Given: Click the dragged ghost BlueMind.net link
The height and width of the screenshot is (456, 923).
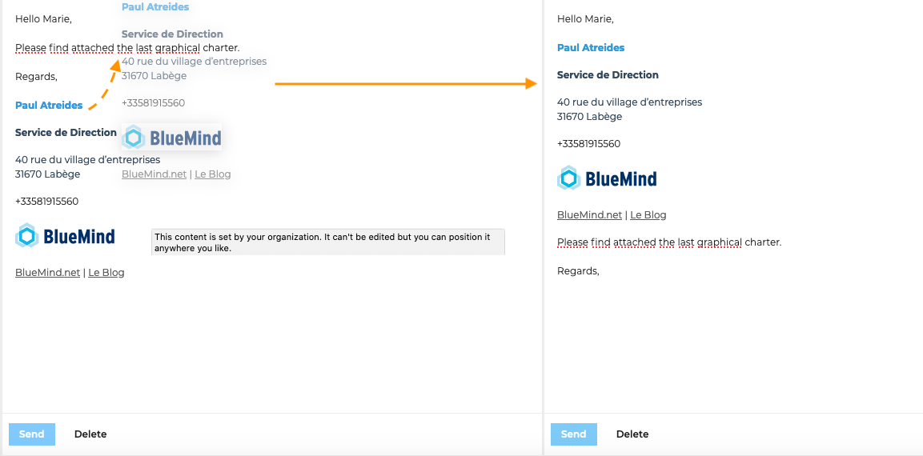Looking at the screenshot, I should point(155,174).
